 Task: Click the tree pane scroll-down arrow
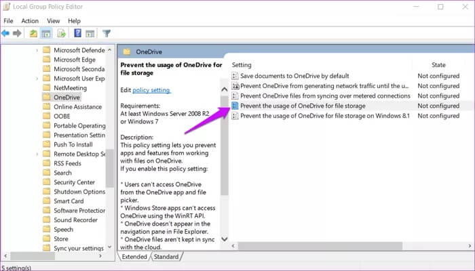point(110,247)
